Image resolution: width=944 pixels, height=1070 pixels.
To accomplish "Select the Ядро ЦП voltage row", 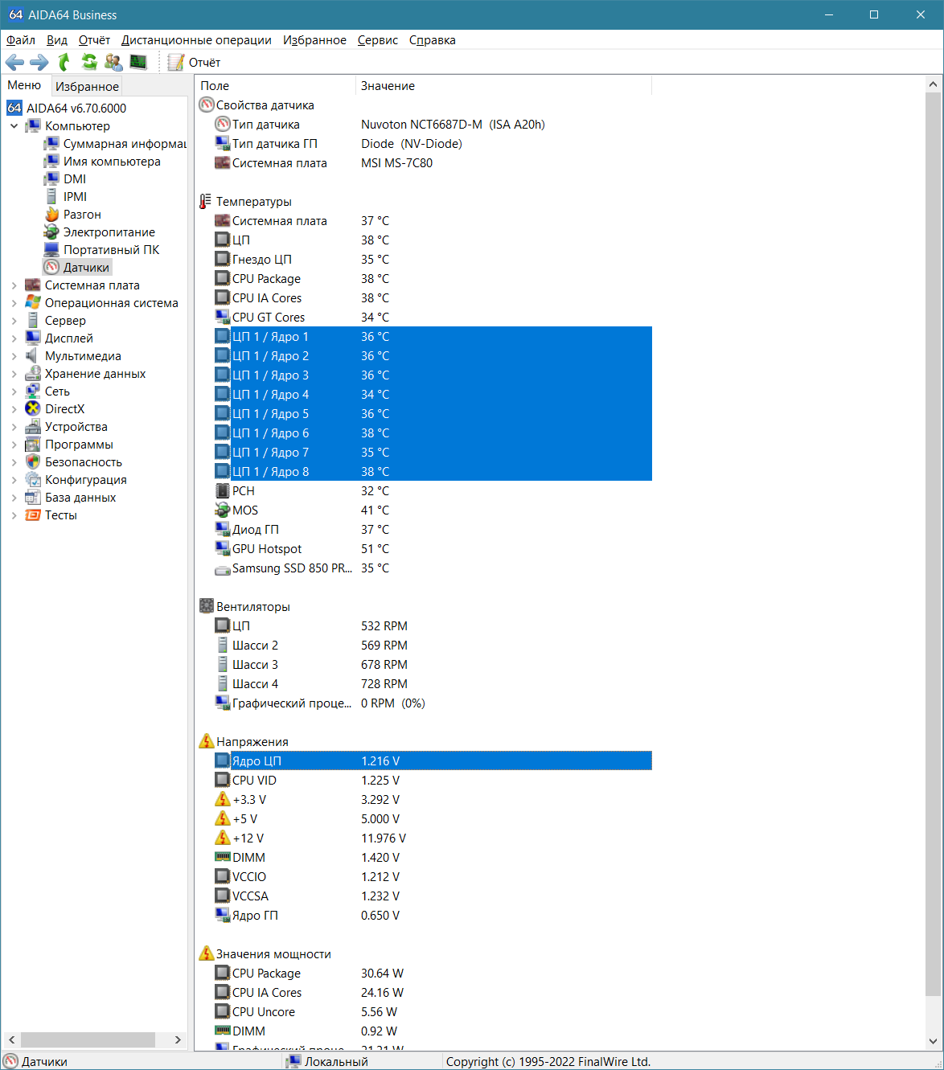I will [x=433, y=761].
